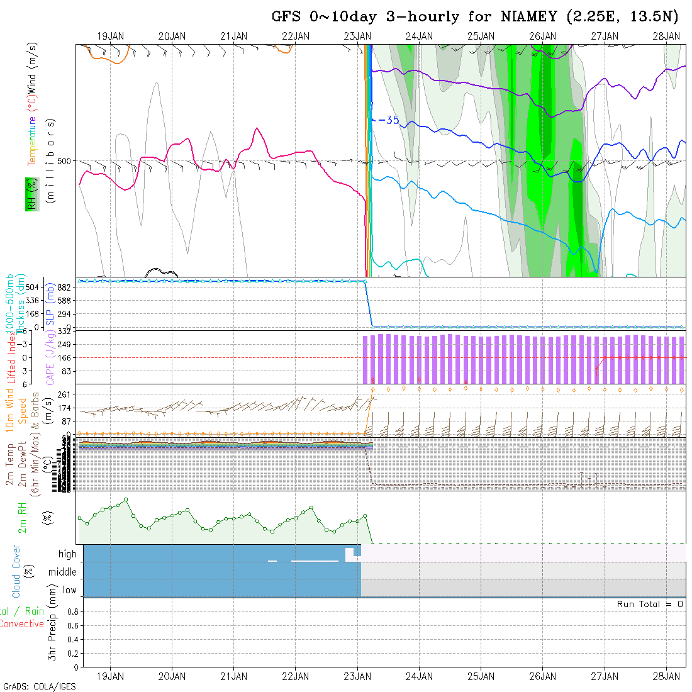692x692 pixels.
Task: Open the GrADS: COLA/IGES credit text
Action: (39, 686)
